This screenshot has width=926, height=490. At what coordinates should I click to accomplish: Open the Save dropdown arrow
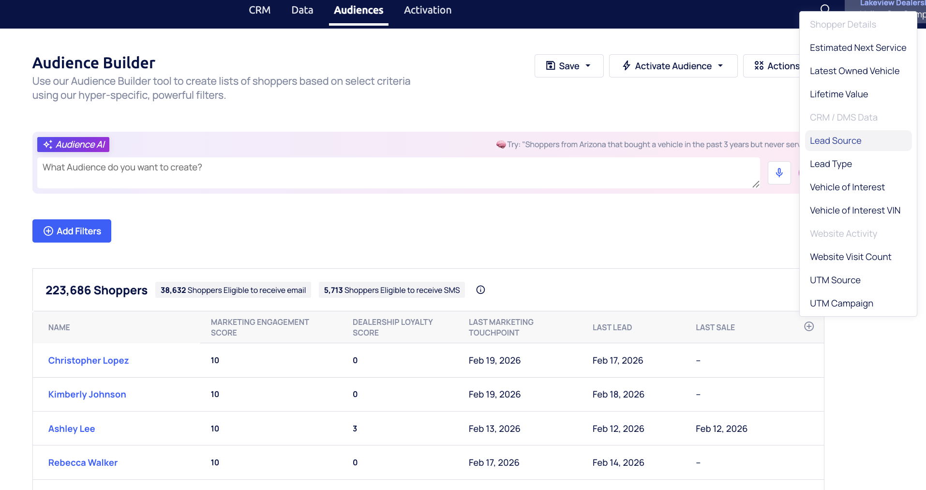point(588,65)
